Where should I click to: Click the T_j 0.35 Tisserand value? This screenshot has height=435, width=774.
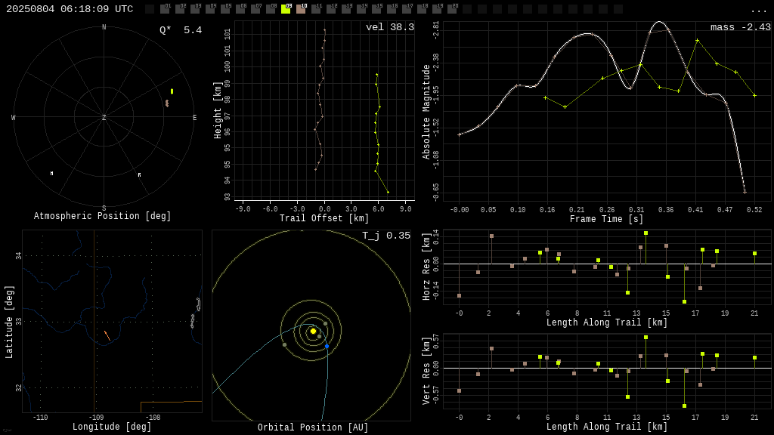tap(386, 236)
